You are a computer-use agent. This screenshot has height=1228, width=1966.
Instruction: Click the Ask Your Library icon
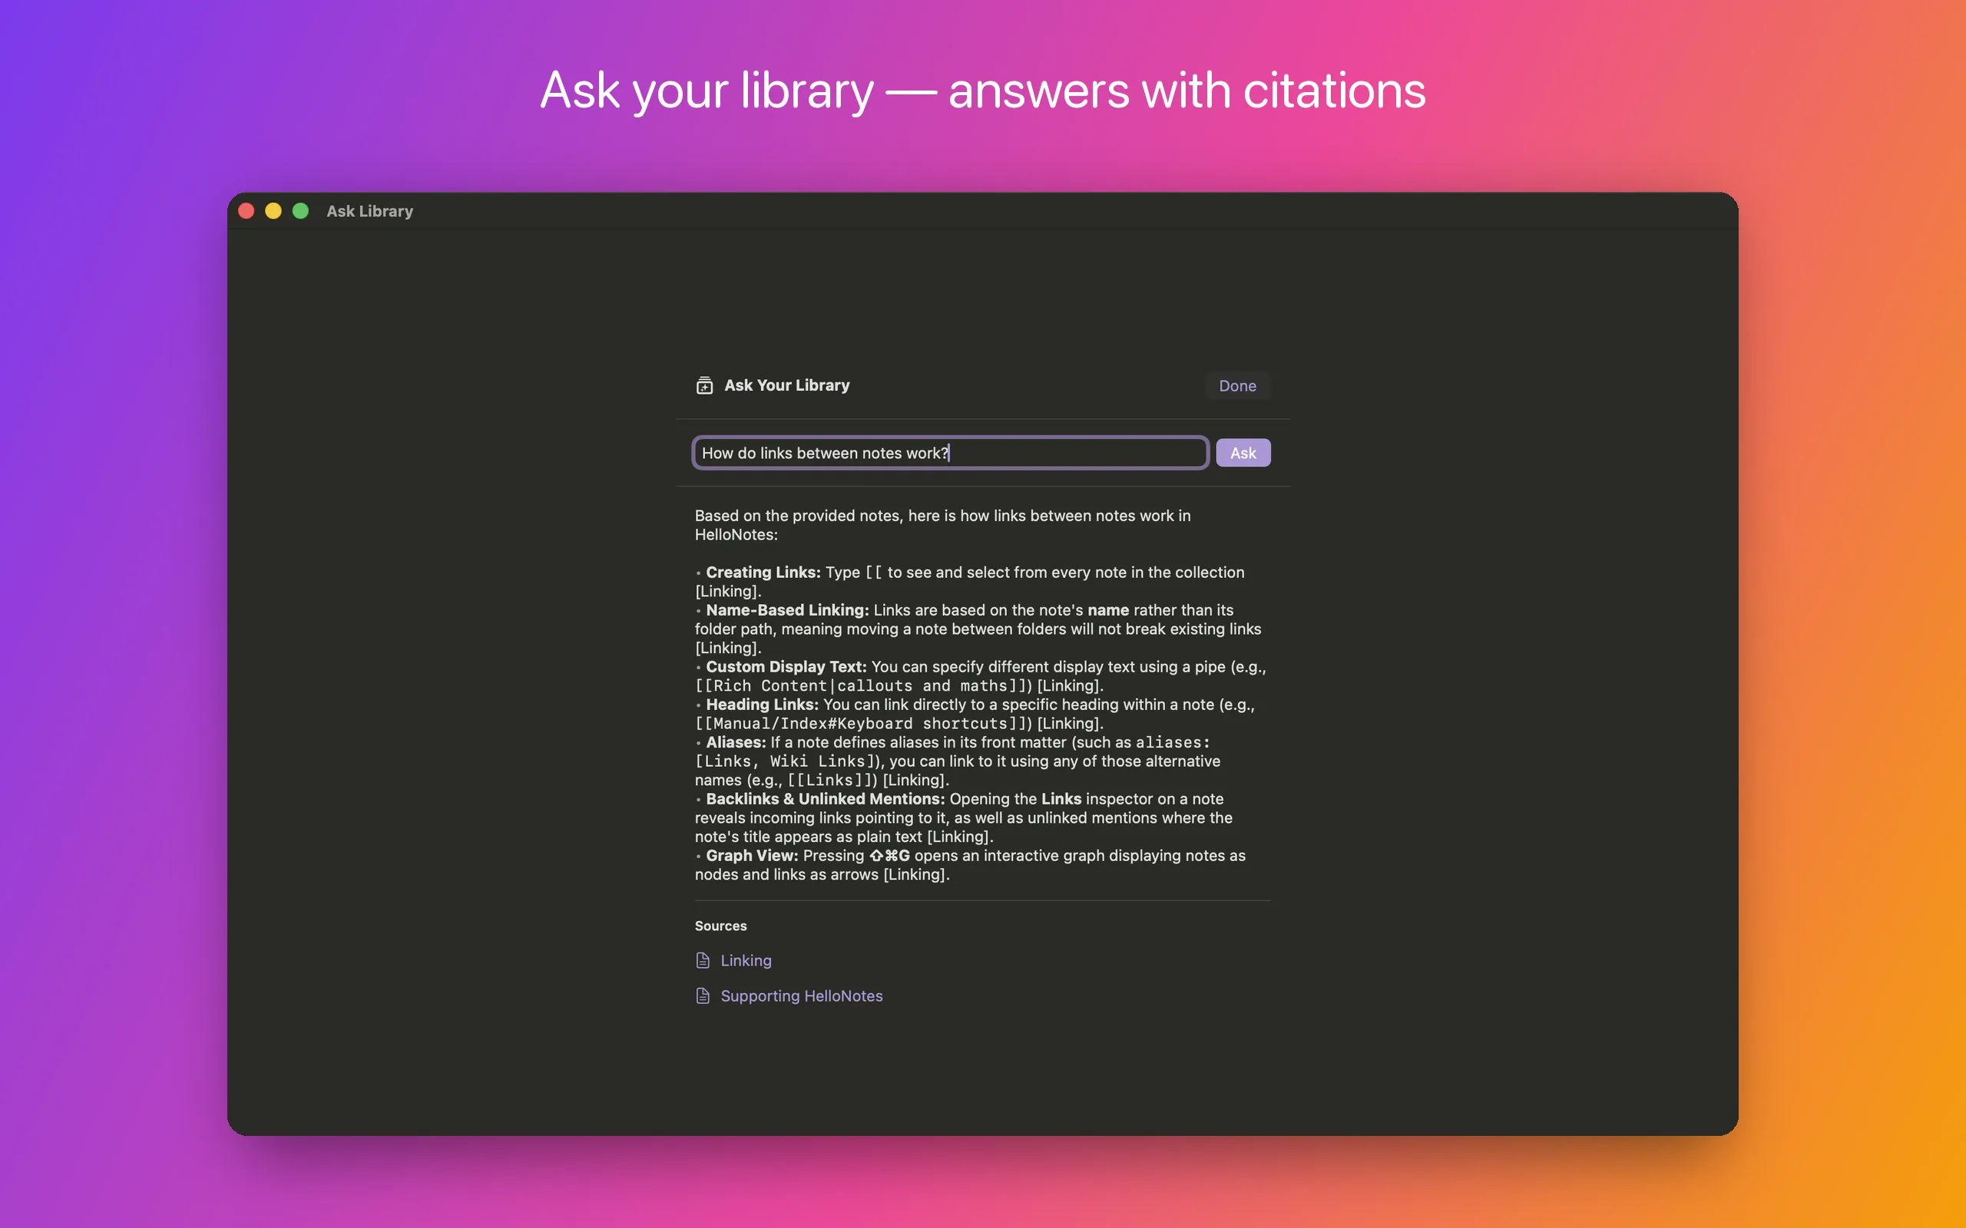(x=704, y=386)
